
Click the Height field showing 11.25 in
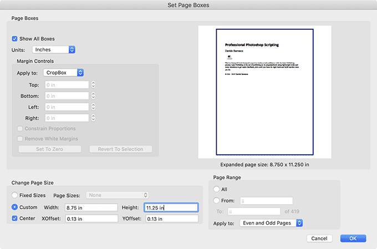tap(171, 207)
